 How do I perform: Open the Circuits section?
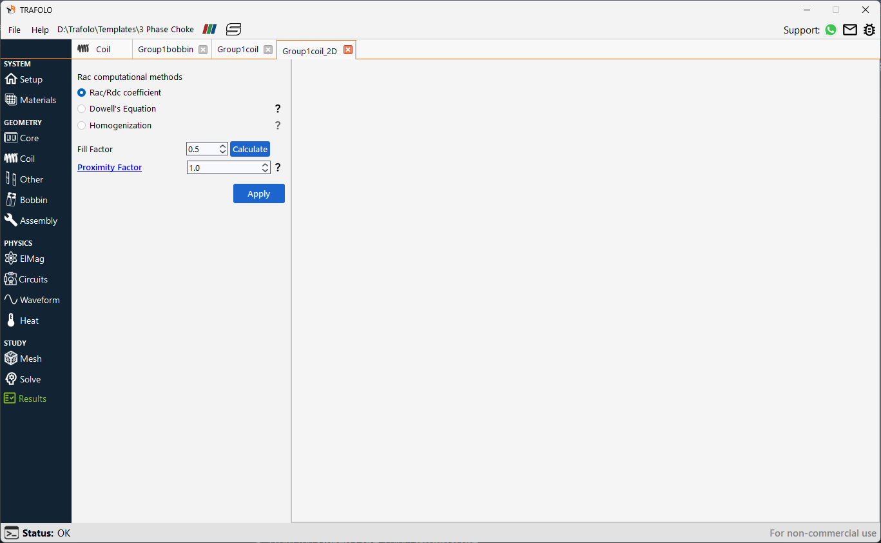[x=26, y=279]
